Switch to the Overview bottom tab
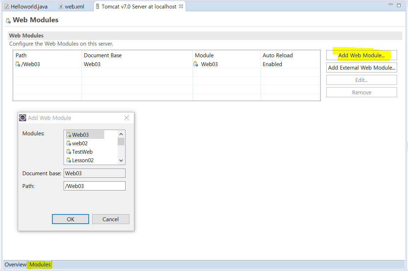Screen dimensions: 408x271 tap(16, 265)
